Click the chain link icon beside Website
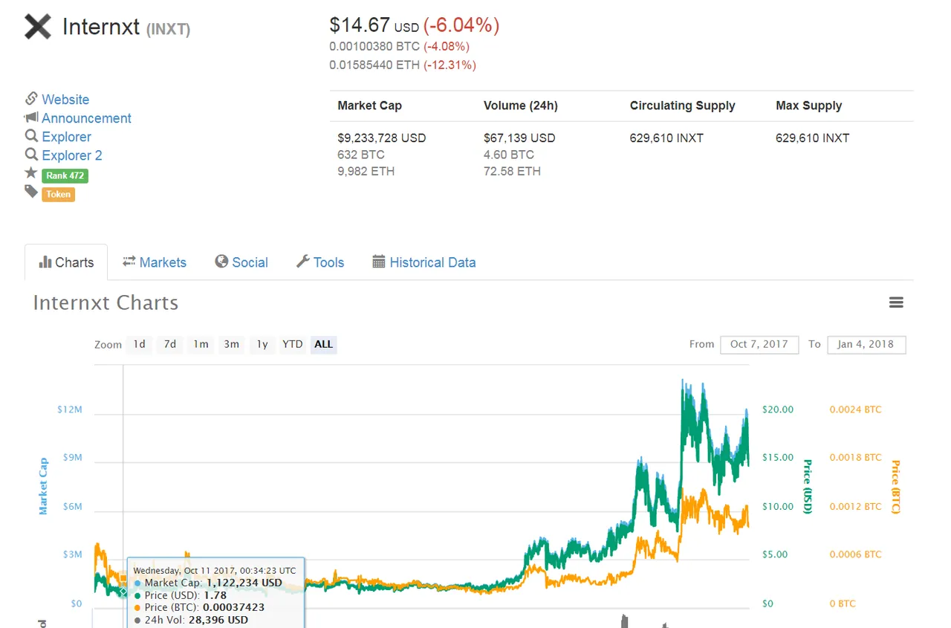The image size is (951, 628). pyautogui.click(x=31, y=99)
